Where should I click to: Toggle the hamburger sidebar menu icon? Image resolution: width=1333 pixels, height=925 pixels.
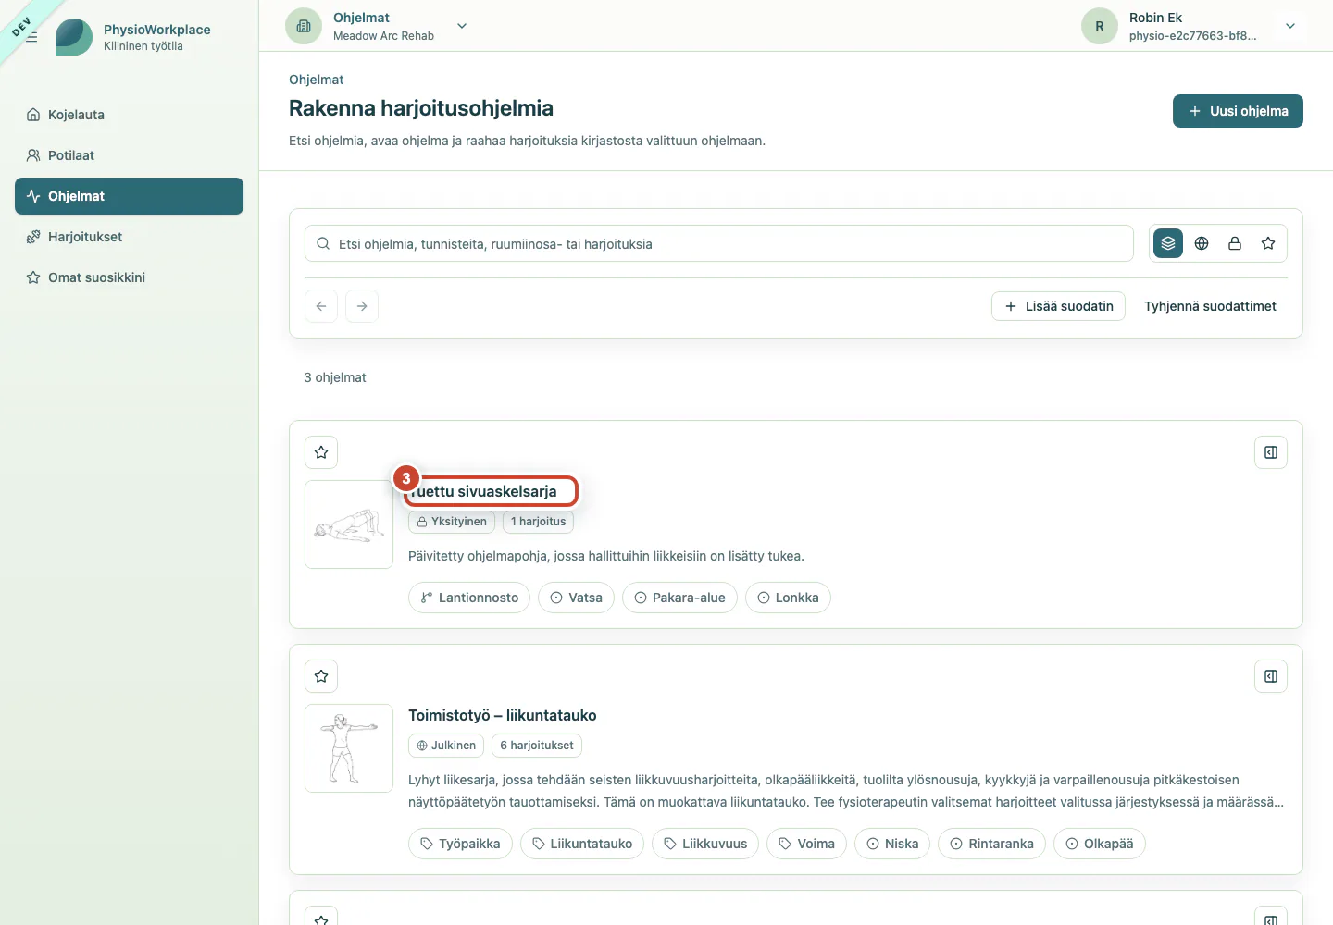(x=31, y=37)
